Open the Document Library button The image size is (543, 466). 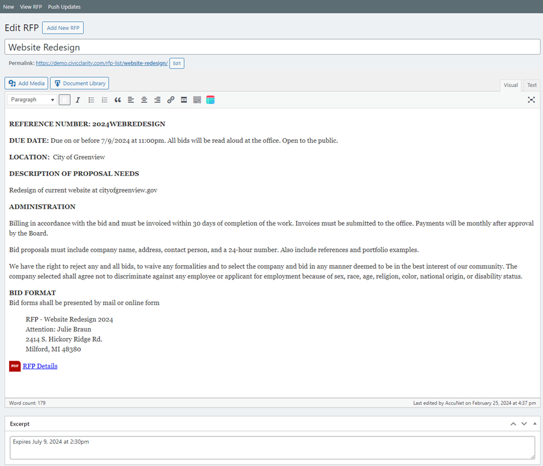click(80, 83)
